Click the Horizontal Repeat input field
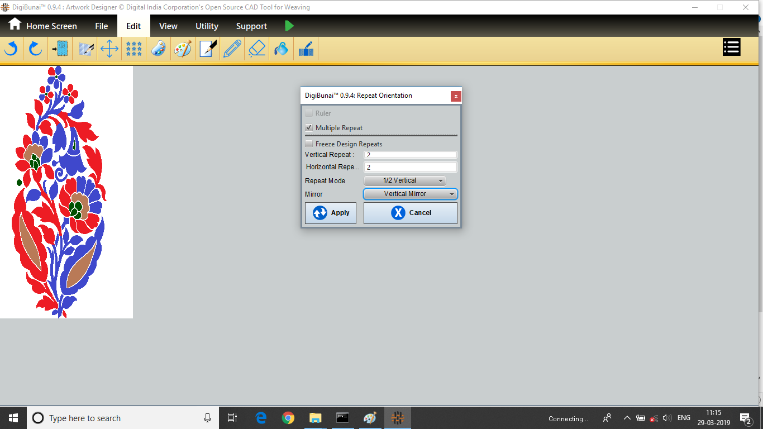763x429 pixels. [411, 167]
